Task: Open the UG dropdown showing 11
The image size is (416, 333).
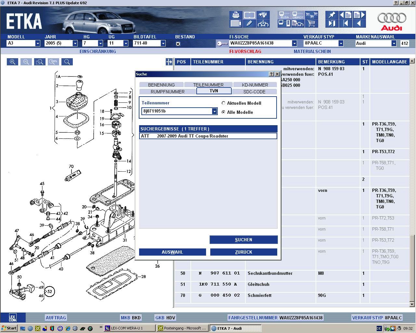Action: pos(126,43)
